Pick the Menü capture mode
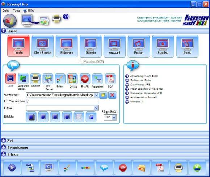This screenshot has height=177, width=210. coord(187,46)
